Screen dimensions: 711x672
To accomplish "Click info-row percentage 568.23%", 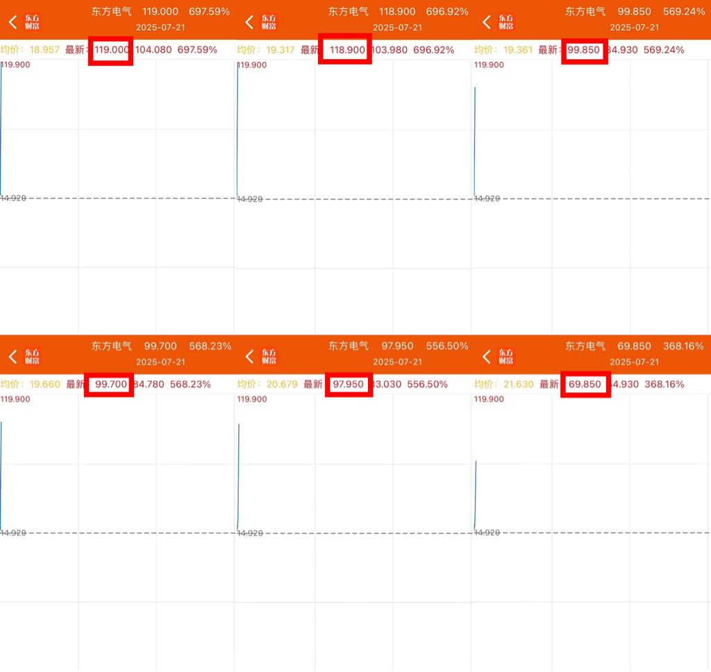I will pyautogui.click(x=190, y=384).
